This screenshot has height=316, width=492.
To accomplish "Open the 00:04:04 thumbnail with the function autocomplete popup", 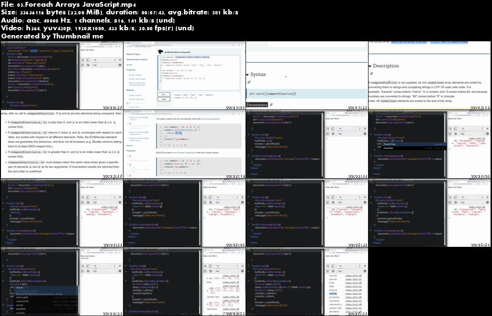I will [430, 144].
